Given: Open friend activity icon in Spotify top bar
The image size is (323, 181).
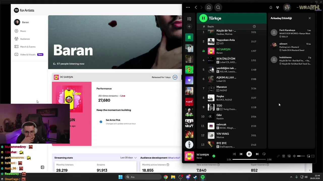Looking at the screenshot, I should pyautogui.click(x=278, y=7).
